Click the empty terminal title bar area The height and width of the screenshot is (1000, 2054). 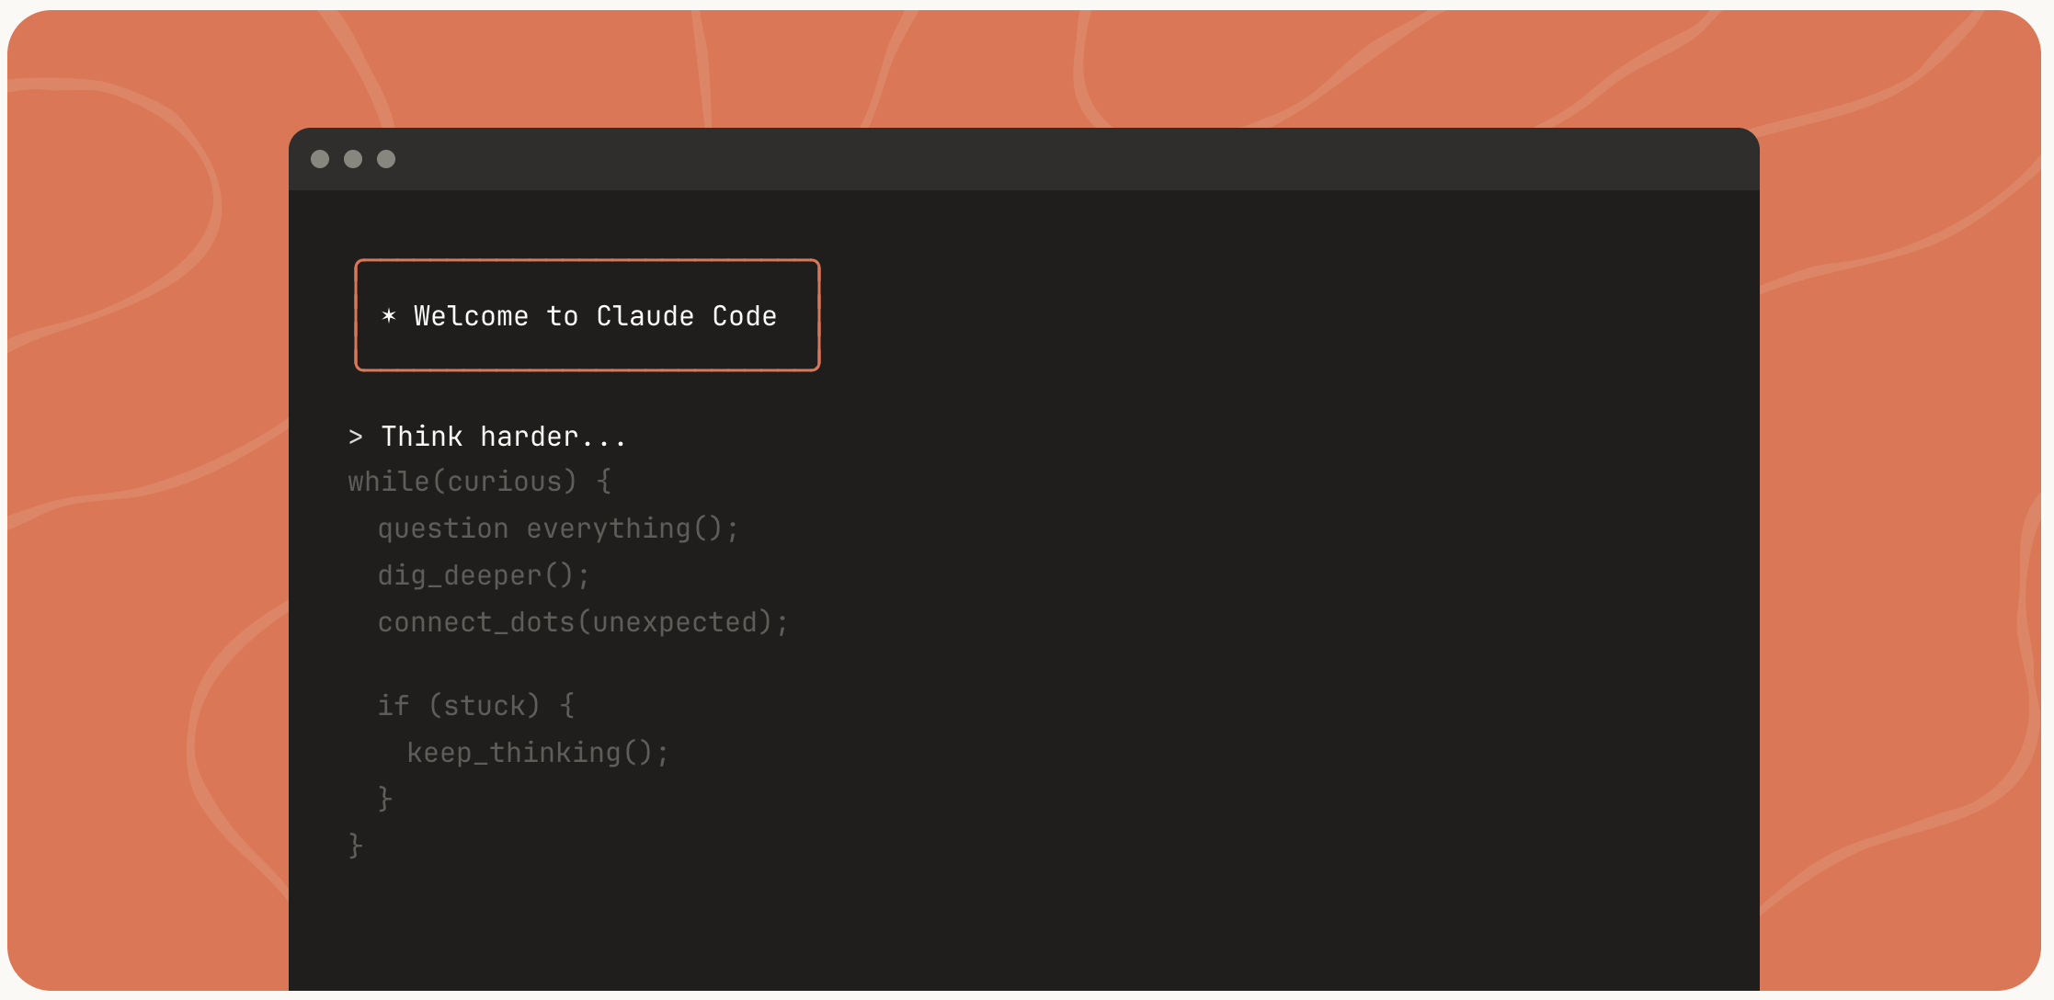[1011, 159]
